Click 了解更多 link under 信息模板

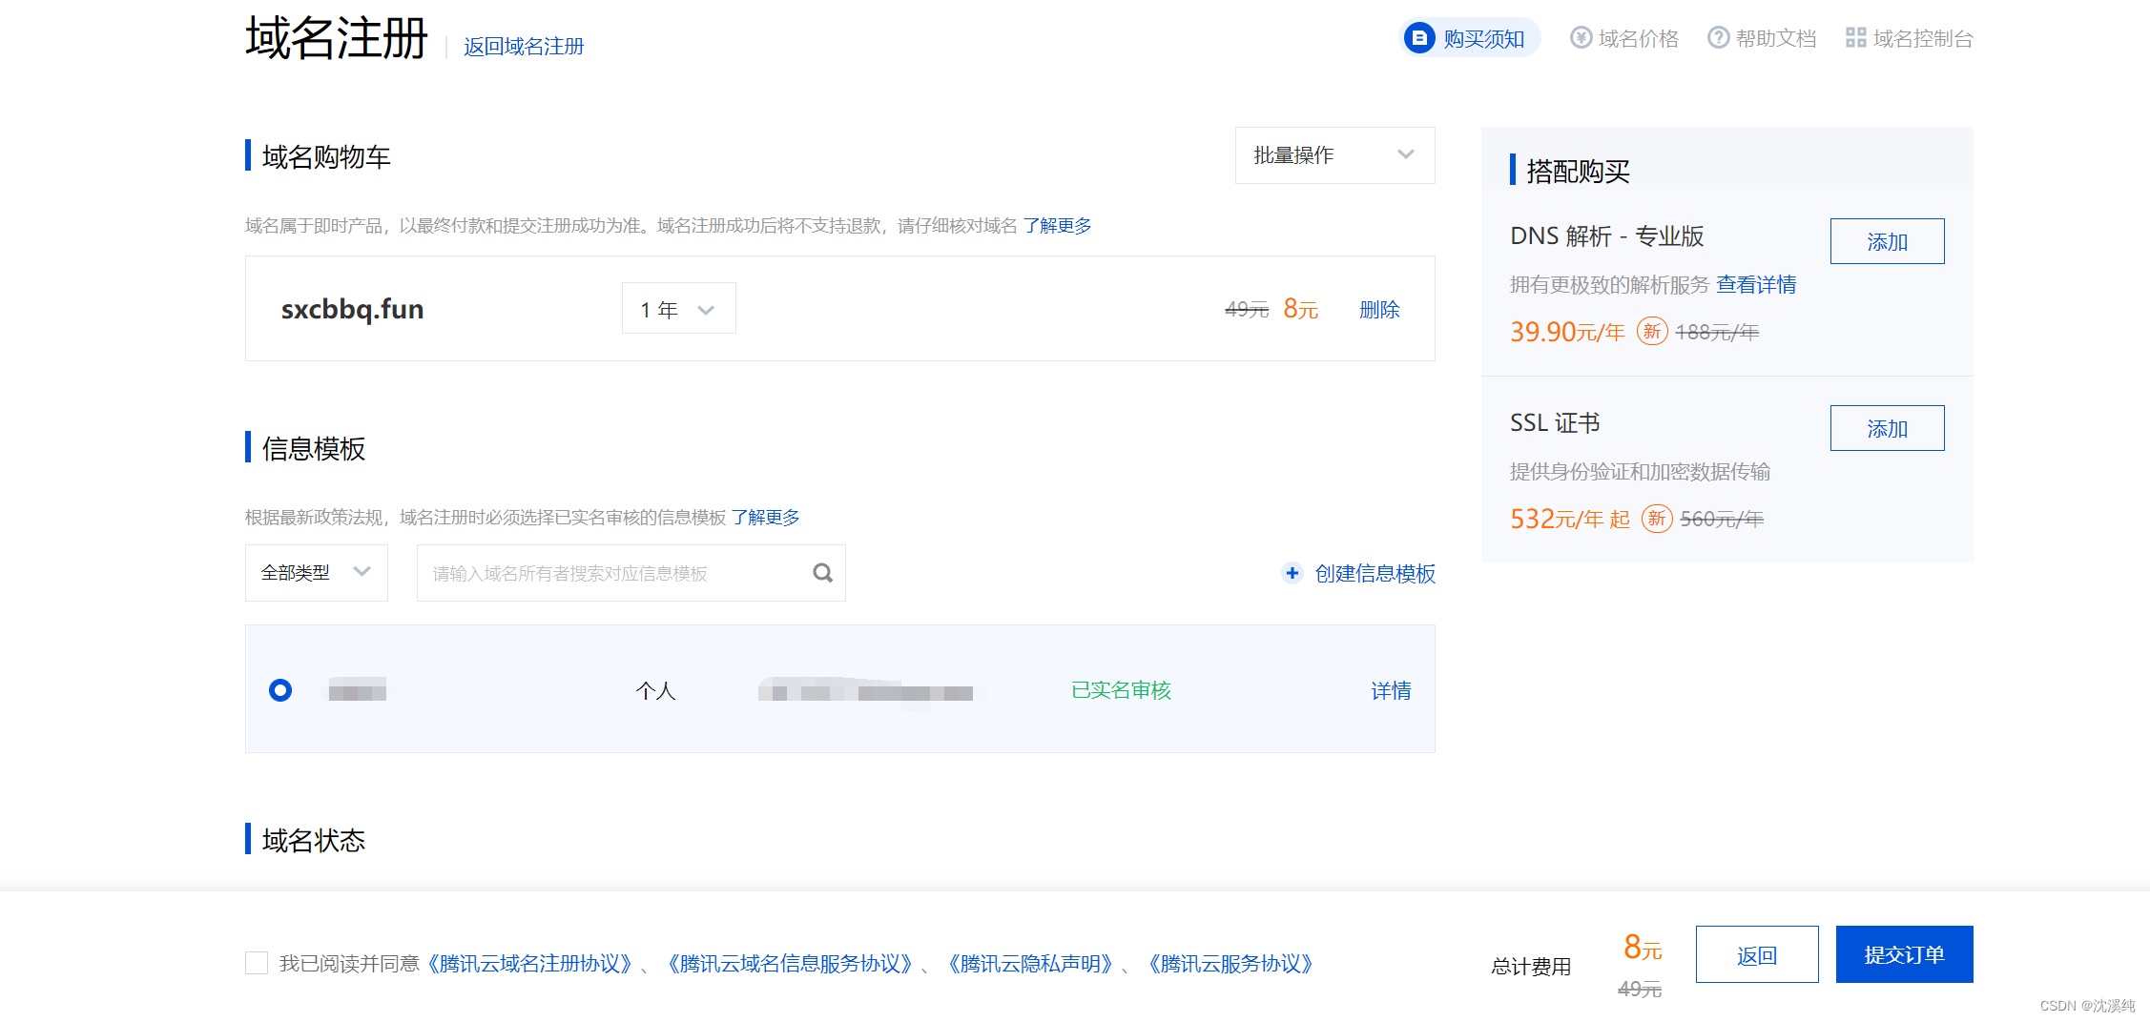pos(765,518)
